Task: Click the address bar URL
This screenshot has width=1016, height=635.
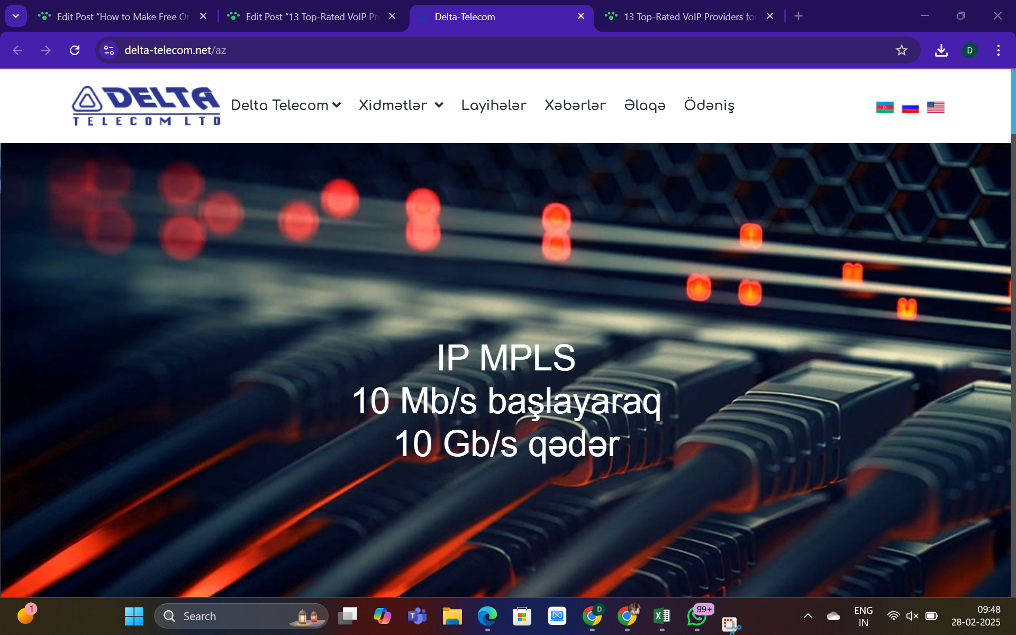Action: coord(175,50)
